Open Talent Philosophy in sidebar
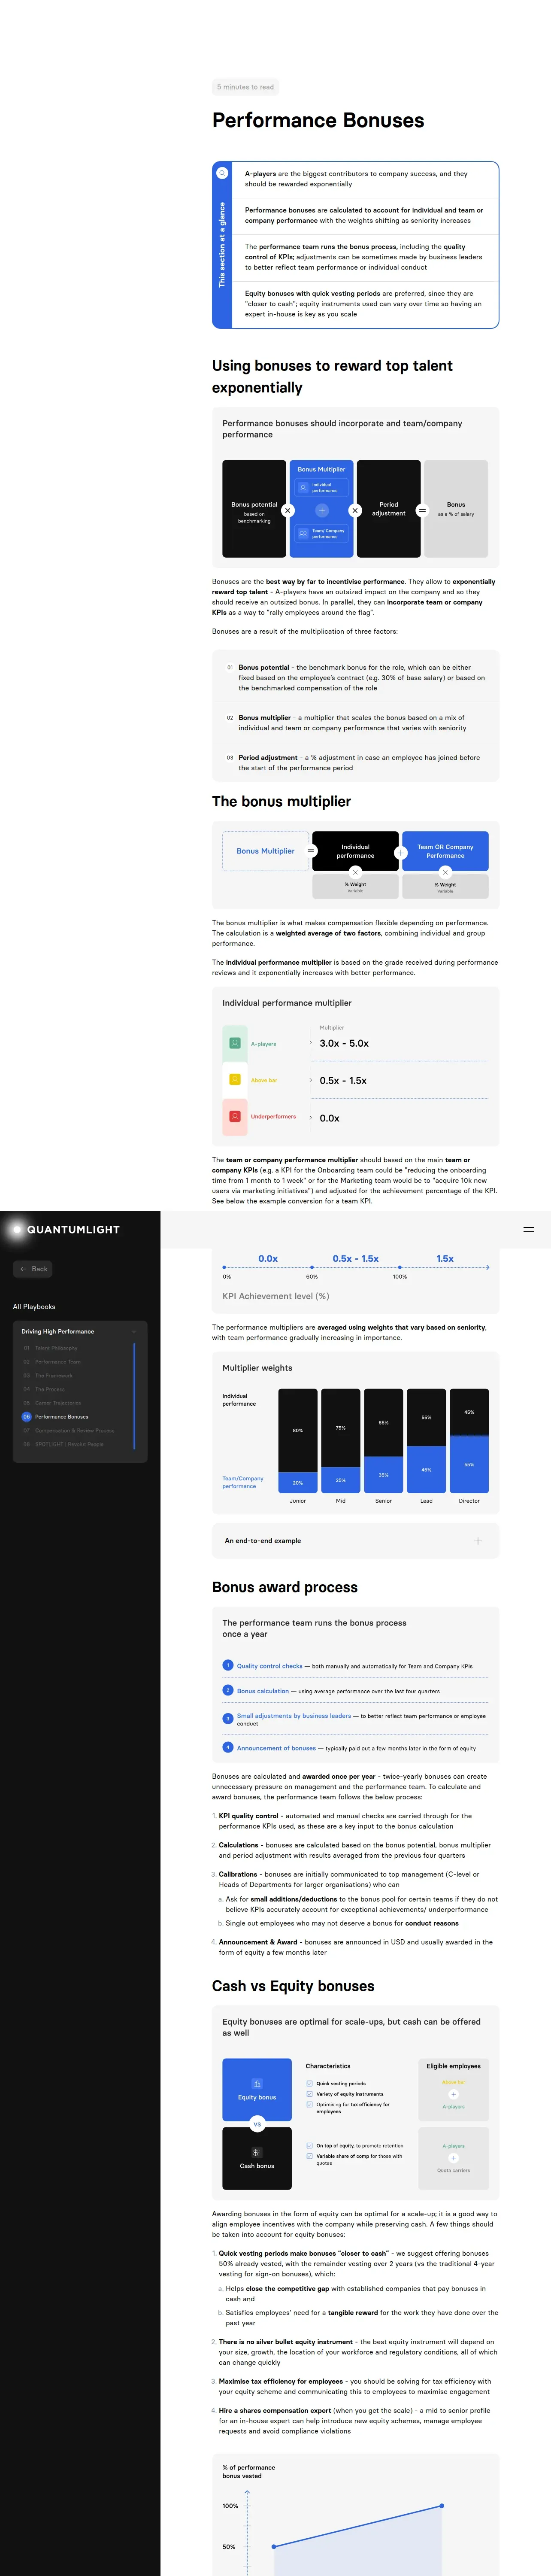The image size is (551, 2576). point(56,1348)
